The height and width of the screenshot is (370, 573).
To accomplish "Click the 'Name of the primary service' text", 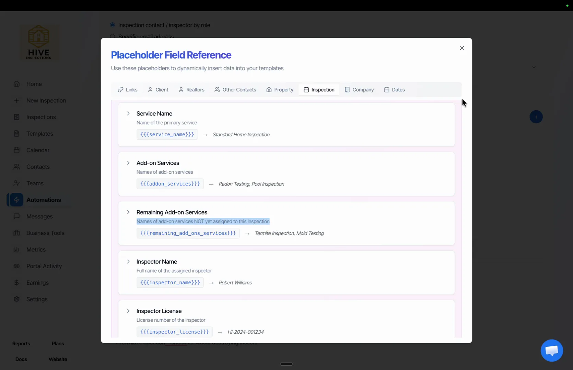I will click(x=167, y=123).
